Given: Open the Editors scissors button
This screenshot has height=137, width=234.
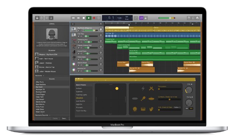Looking at the screenshot, I should click(x=51, y=18).
